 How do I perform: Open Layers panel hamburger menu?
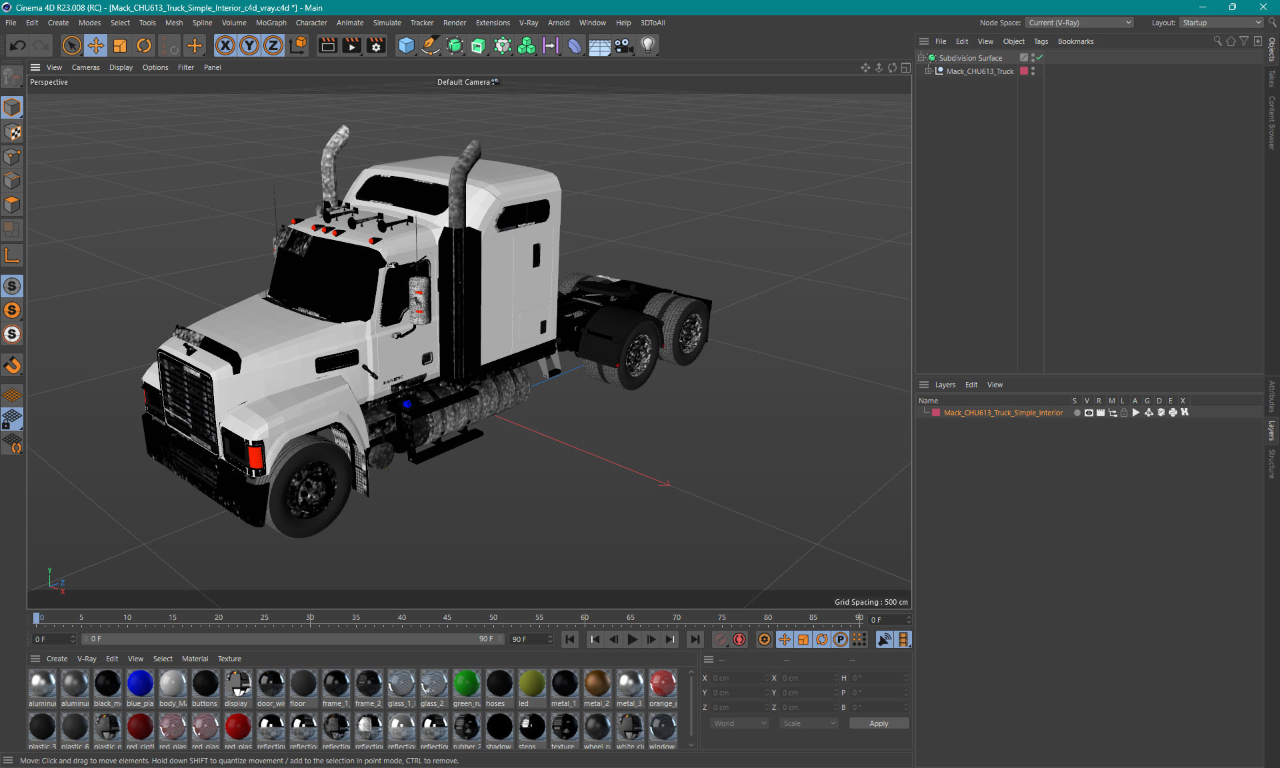pos(924,385)
